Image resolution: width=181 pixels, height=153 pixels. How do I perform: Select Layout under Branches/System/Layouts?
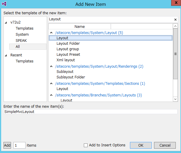point(66,100)
